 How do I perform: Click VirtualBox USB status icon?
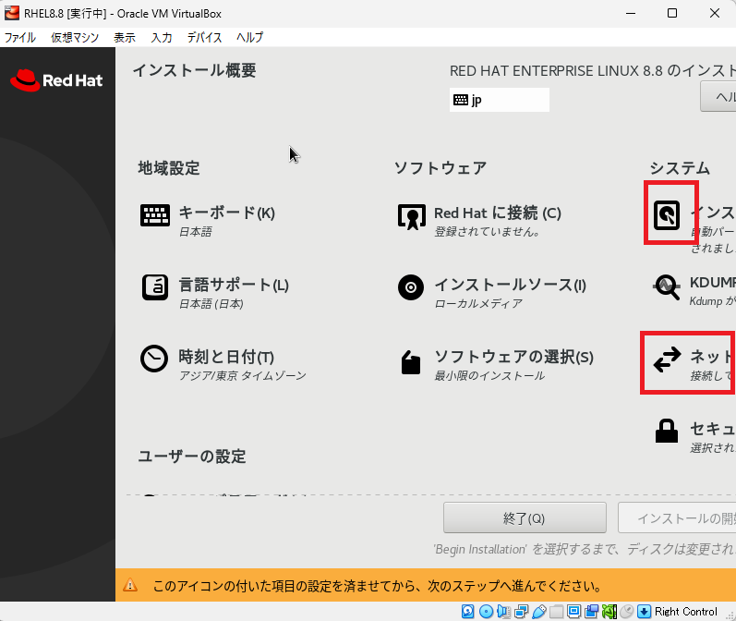coord(539,611)
